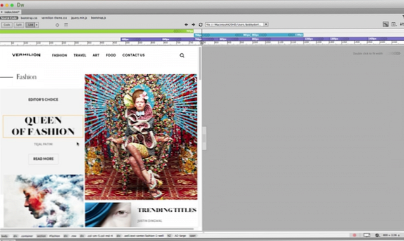
Task: Select the section tag in tag selector
Action: pos(41,236)
